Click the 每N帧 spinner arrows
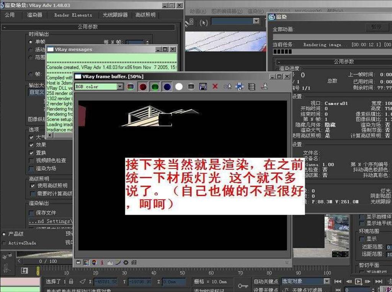Screen dimensions: 392x292 click(147, 42)
